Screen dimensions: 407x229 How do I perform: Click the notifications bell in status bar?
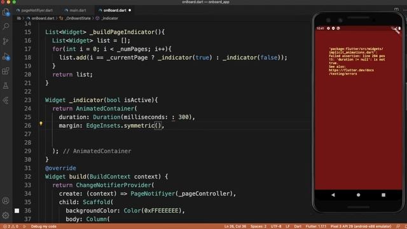click(x=398, y=226)
